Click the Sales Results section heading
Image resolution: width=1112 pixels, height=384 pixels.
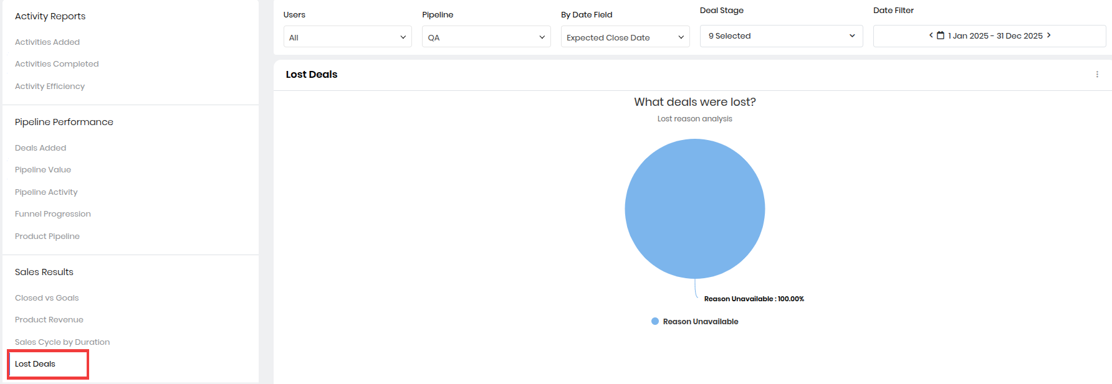[44, 272]
